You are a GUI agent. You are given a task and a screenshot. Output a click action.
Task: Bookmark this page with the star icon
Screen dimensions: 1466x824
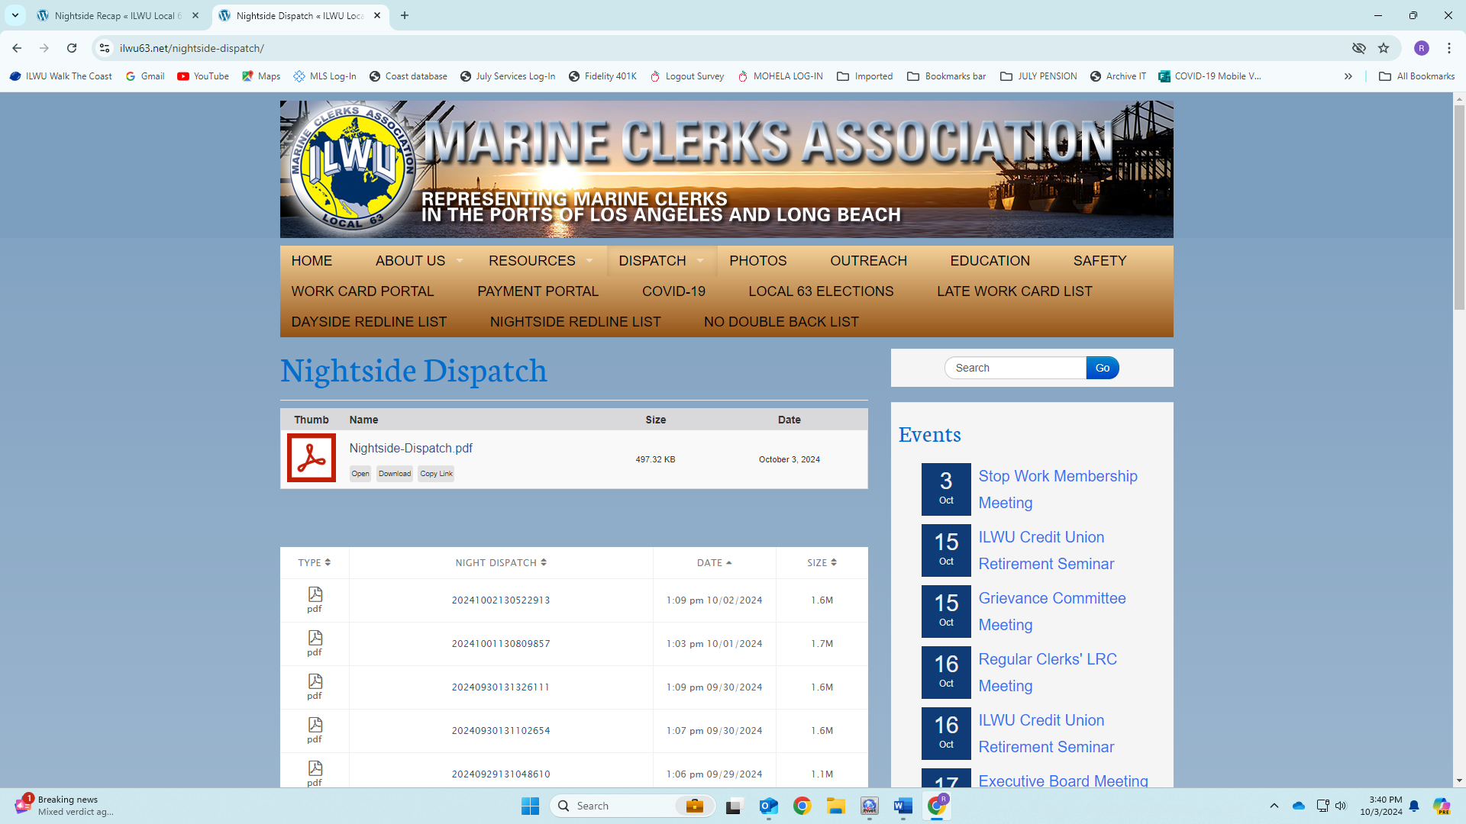point(1384,48)
